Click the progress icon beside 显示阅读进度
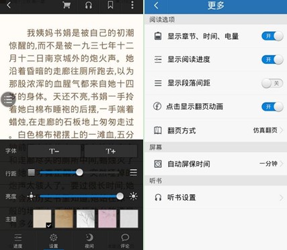Image resolution: width=287 pixels, height=250 pixels. click(x=158, y=59)
